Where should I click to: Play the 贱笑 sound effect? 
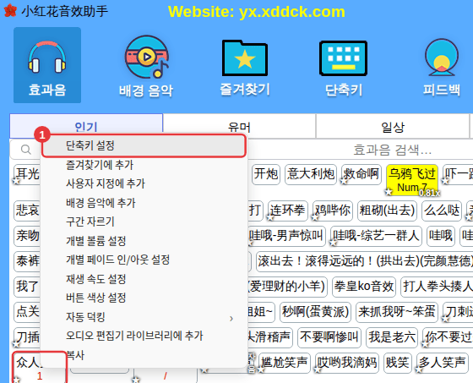point(398,363)
